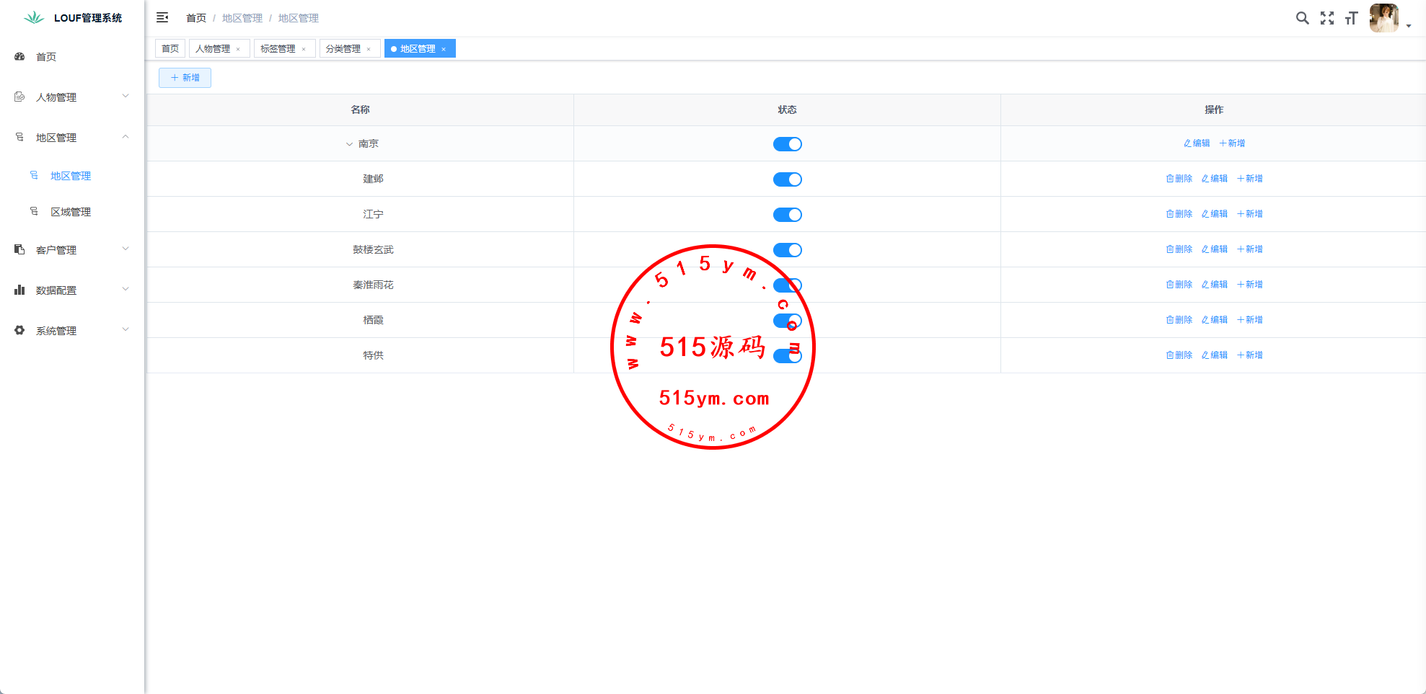Collapse the sidebar with hamburger icon
Screen dimensions: 1426x694
click(162, 17)
